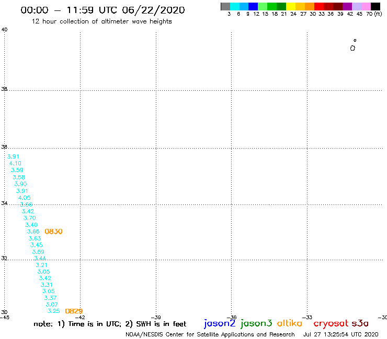
Task: Select the orange altika legend label
Action: tap(290, 323)
